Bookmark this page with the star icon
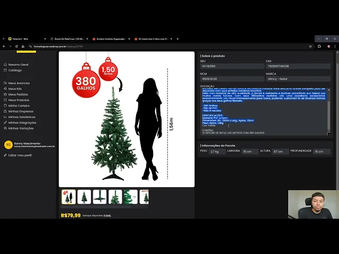Image resolution: width=339 pixels, height=254 pixels. click(310, 46)
